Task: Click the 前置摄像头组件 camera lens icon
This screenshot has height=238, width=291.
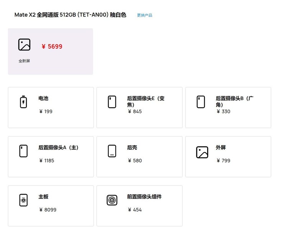Action: click(x=112, y=200)
